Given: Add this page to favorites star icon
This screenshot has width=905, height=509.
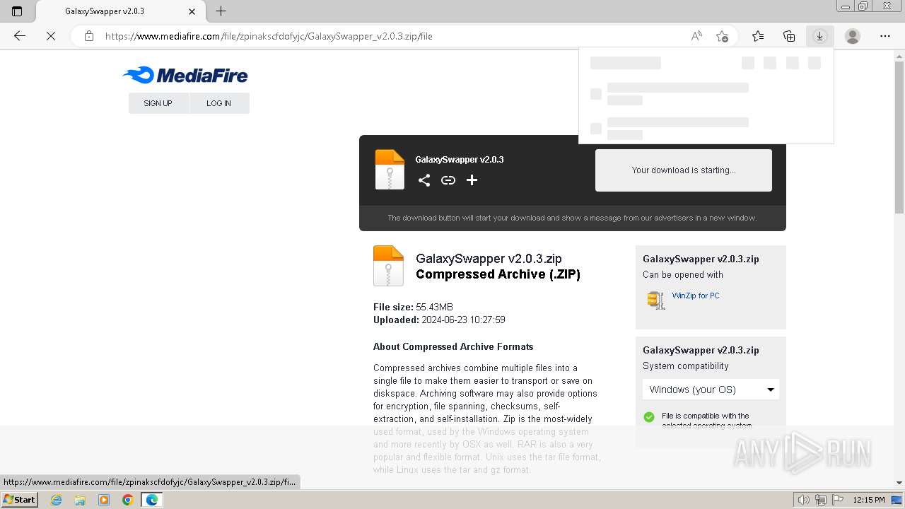Looking at the screenshot, I should [x=722, y=36].
